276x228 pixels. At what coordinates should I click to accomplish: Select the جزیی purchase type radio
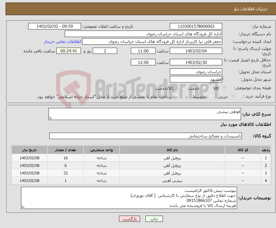(x=233, y=96)
